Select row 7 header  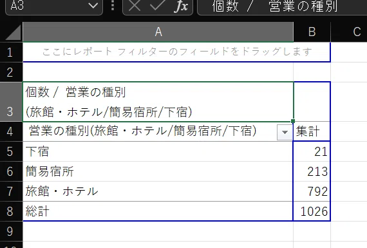11,191
